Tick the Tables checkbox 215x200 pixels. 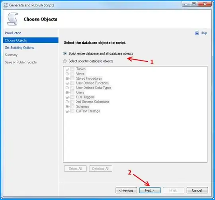coord(72,69)
